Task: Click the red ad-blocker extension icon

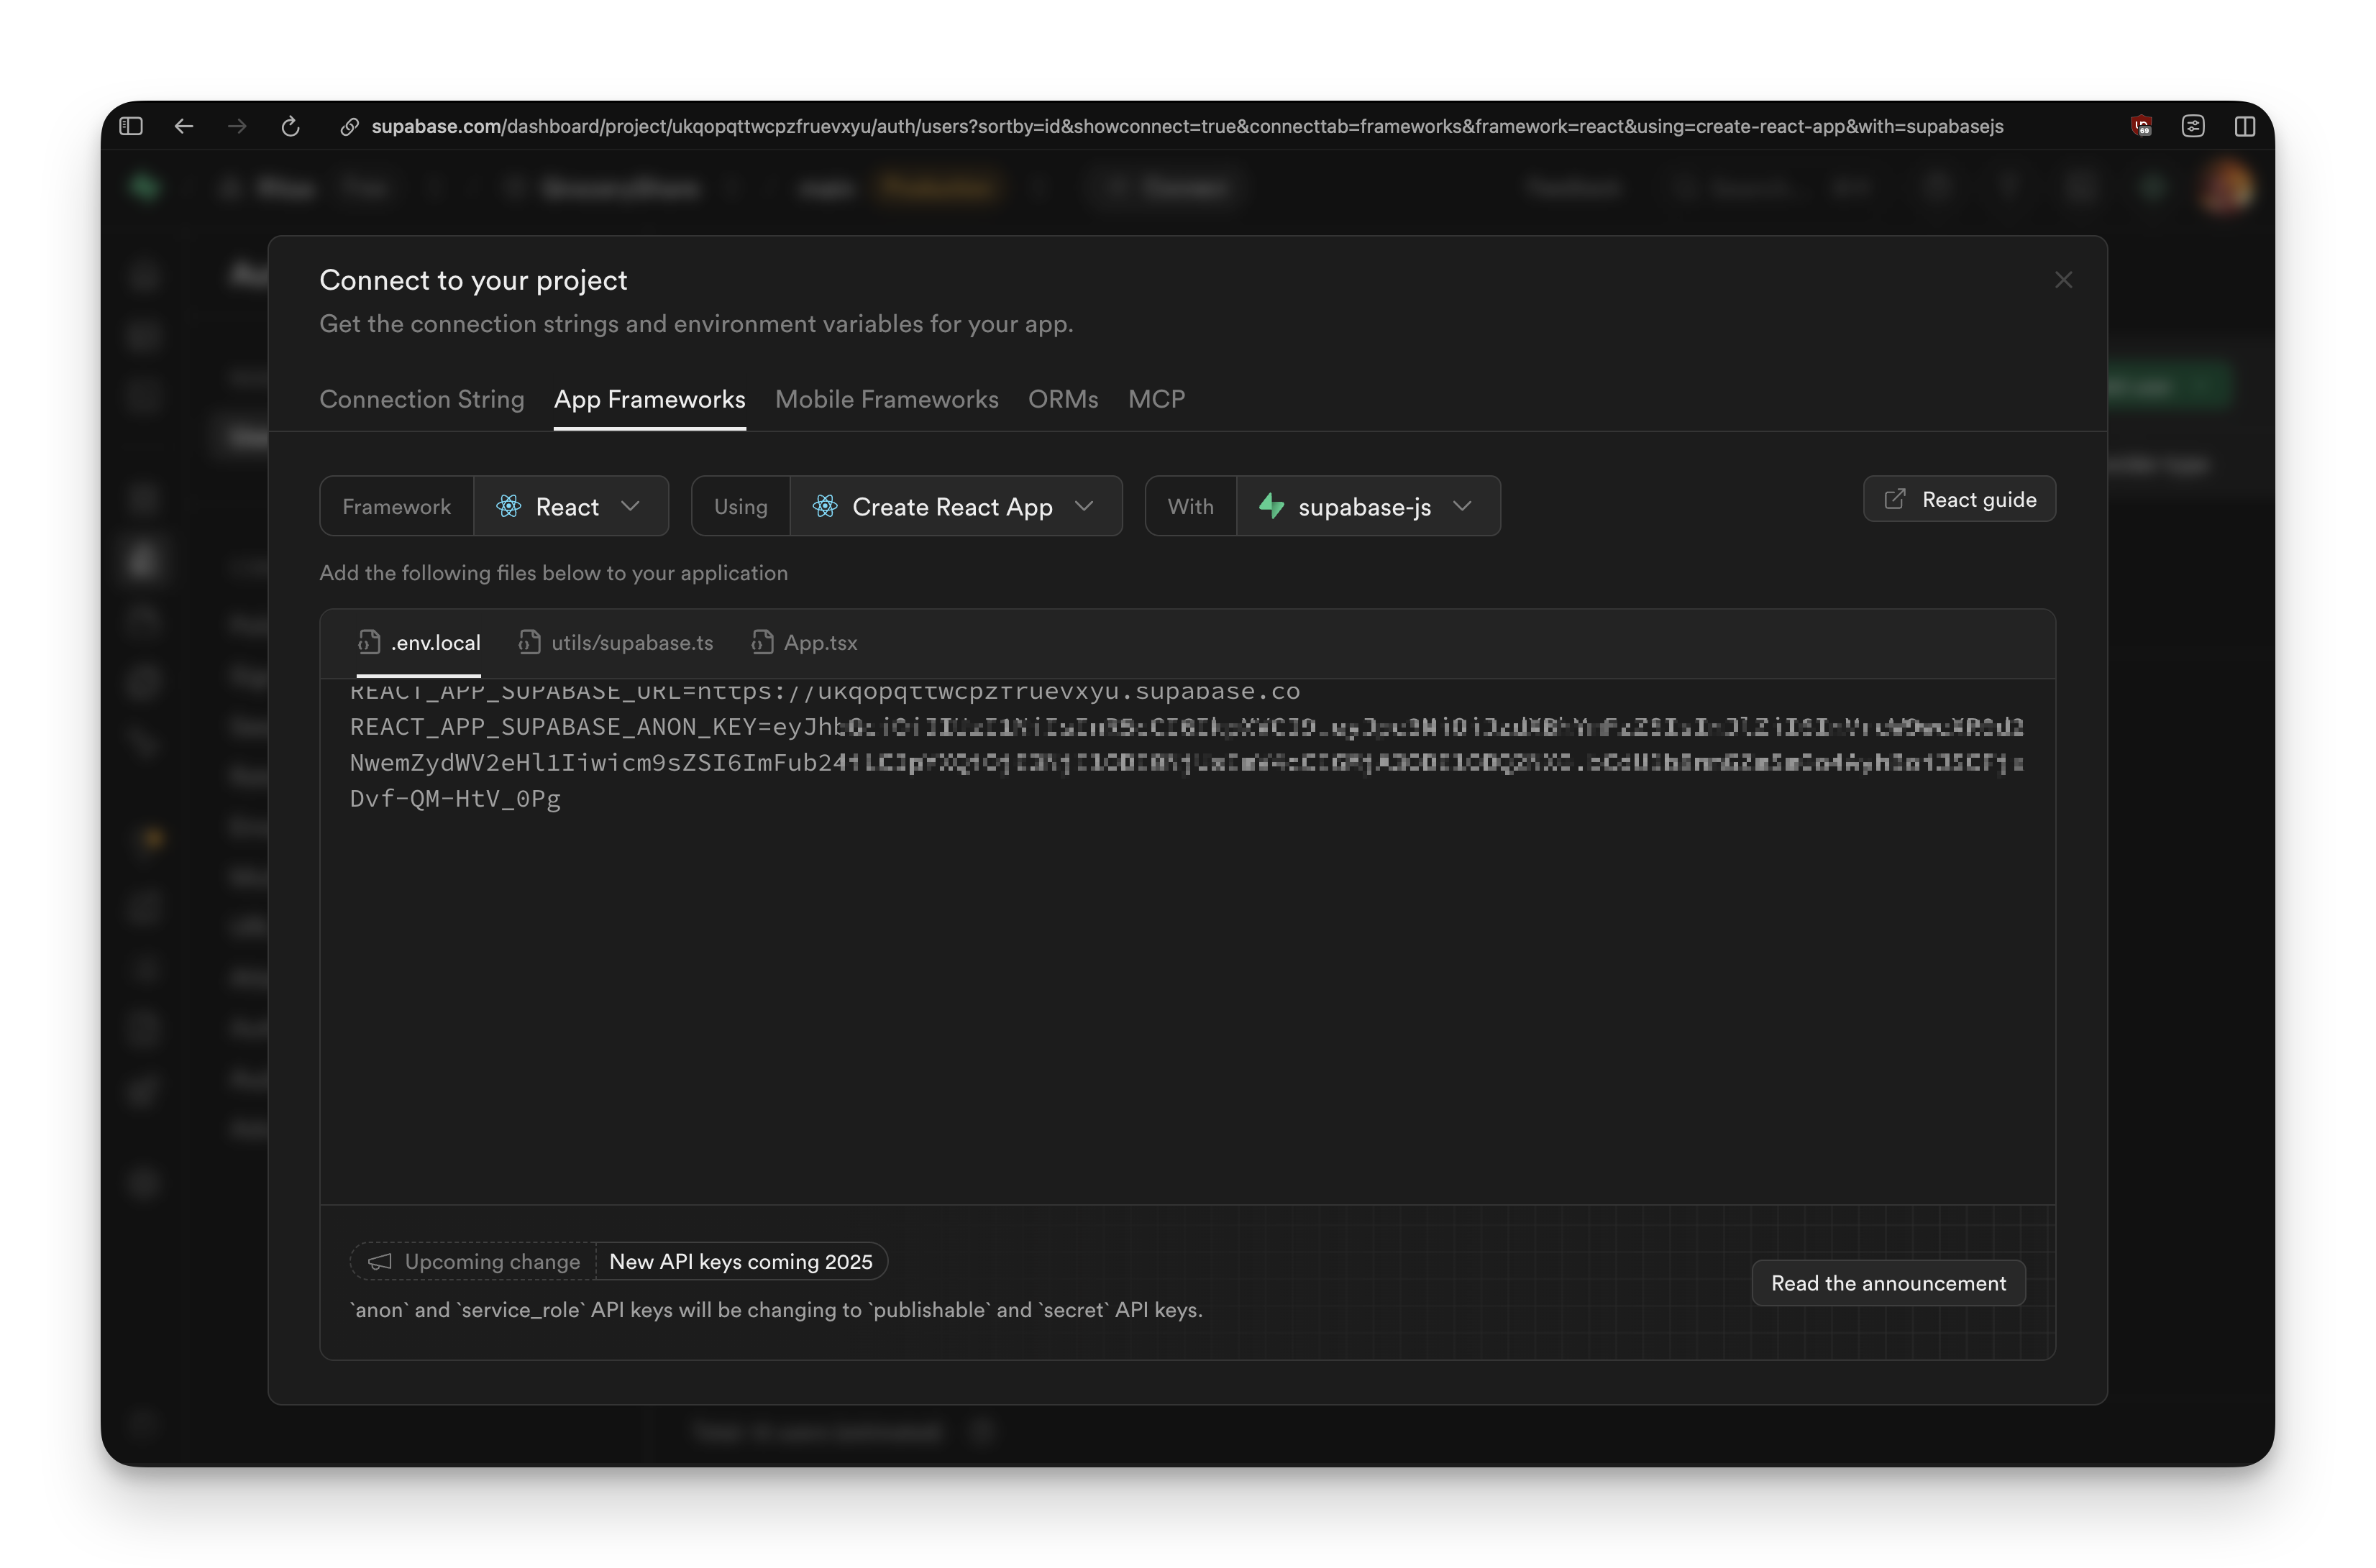Action: (2142, 126)
